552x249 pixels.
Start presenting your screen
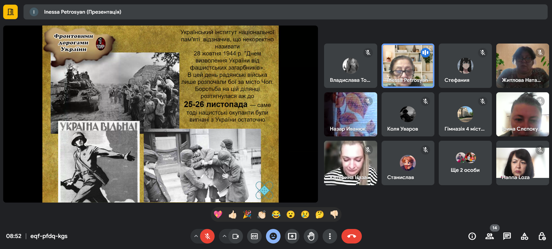pos(292,236)
